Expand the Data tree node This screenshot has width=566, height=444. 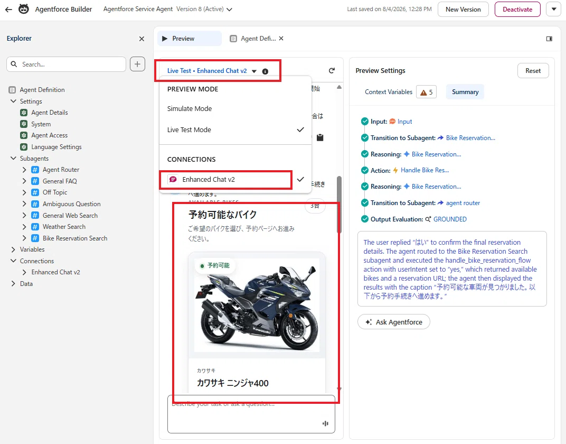point(13,284)
